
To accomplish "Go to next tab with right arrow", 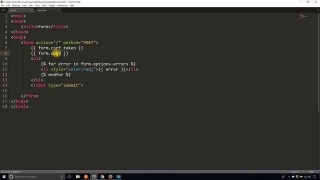I will click(x=4, y=10).
